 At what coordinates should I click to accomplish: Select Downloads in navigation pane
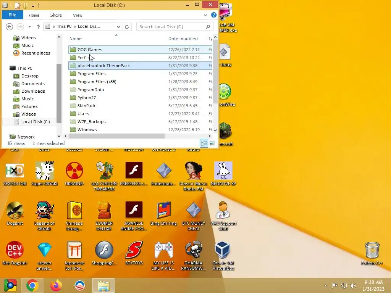click(33, 91)
